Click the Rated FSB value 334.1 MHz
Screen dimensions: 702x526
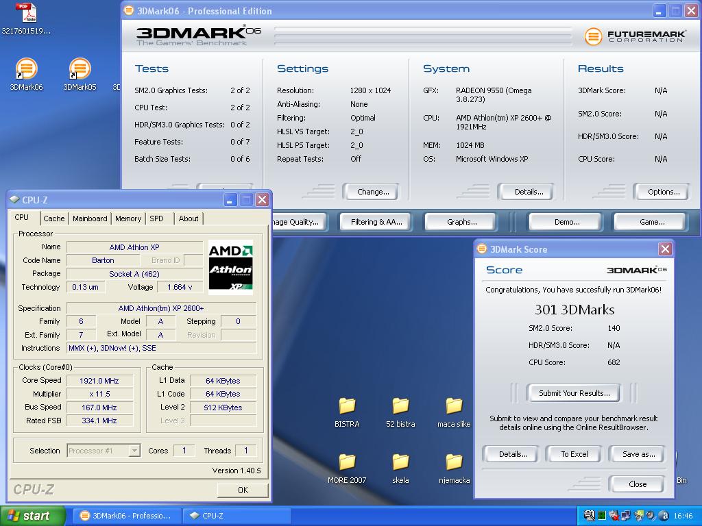pos(100,421)
